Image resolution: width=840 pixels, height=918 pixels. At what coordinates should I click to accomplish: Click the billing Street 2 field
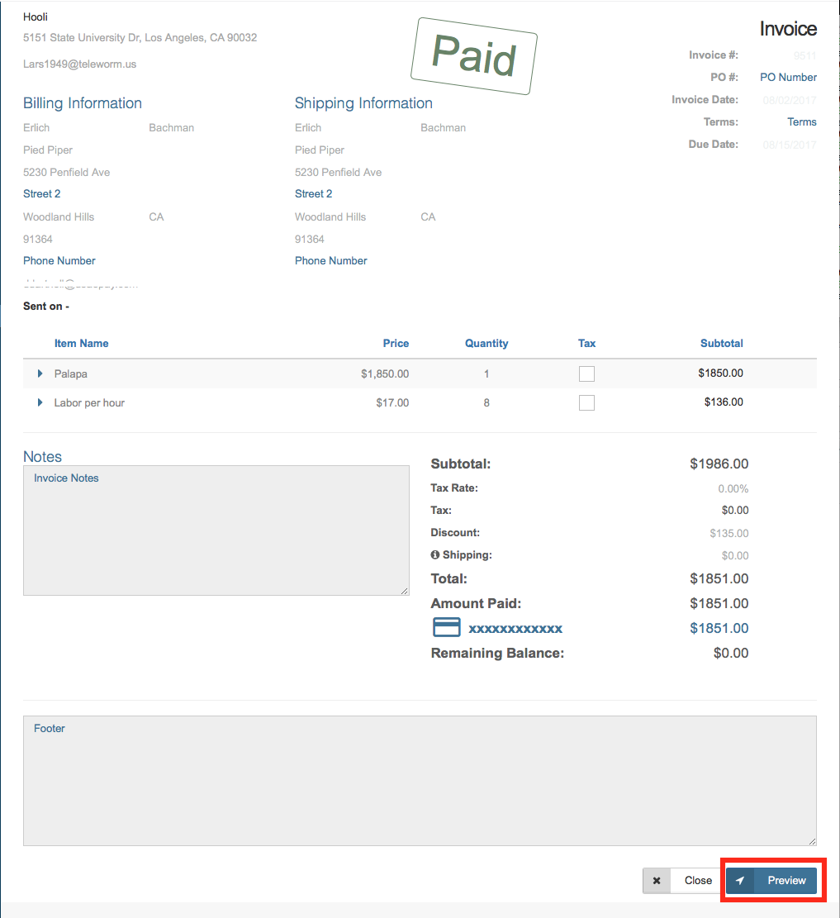[x=42, y=194]
